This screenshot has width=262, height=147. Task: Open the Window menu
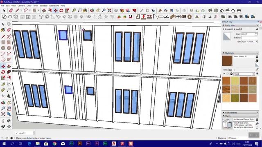44,6
